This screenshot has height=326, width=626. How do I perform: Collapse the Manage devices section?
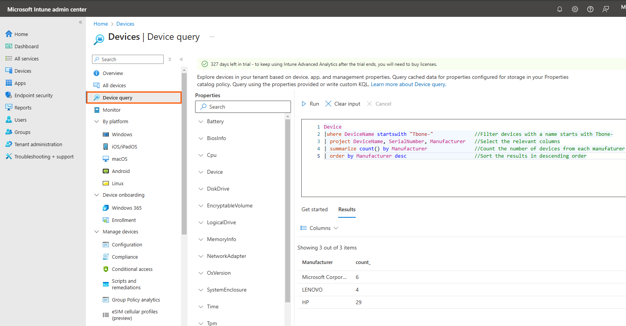point(97,231)
